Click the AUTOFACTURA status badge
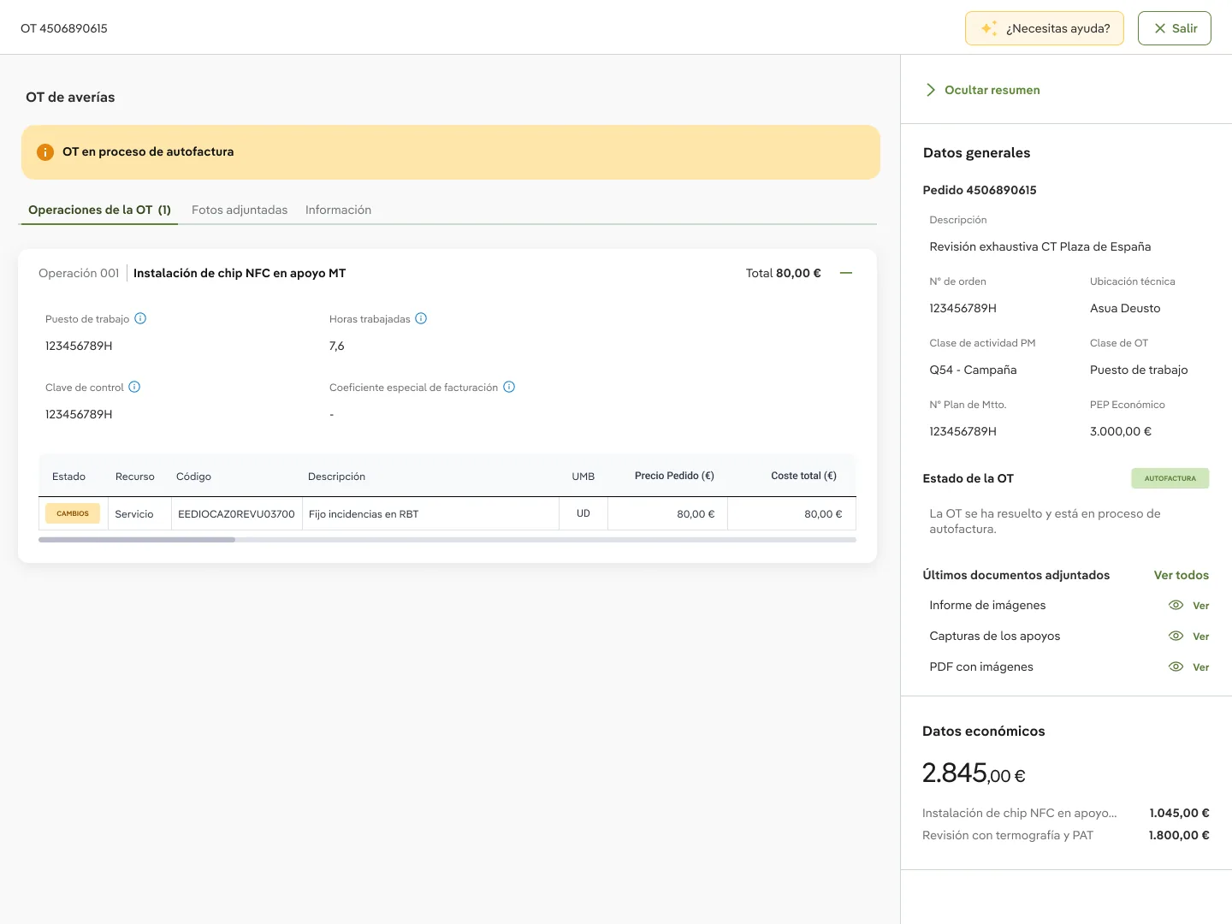This screenshot has height=924, width=1232. point(1170,478)
